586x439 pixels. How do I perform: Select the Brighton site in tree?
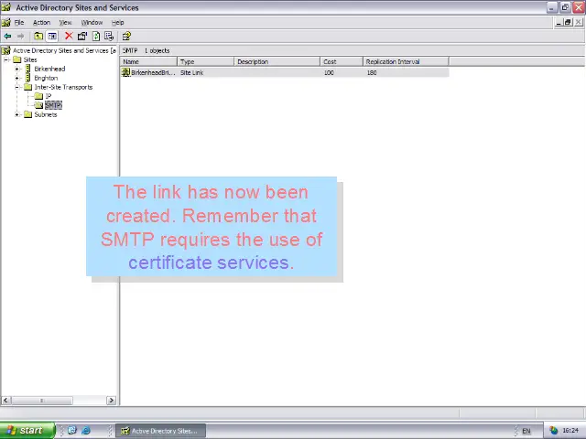click(46, 78)
